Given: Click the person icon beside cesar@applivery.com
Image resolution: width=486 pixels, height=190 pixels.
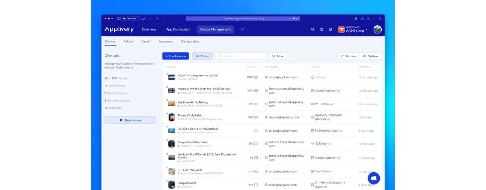Looking at the screenshot, I should [x=266, y=185].
